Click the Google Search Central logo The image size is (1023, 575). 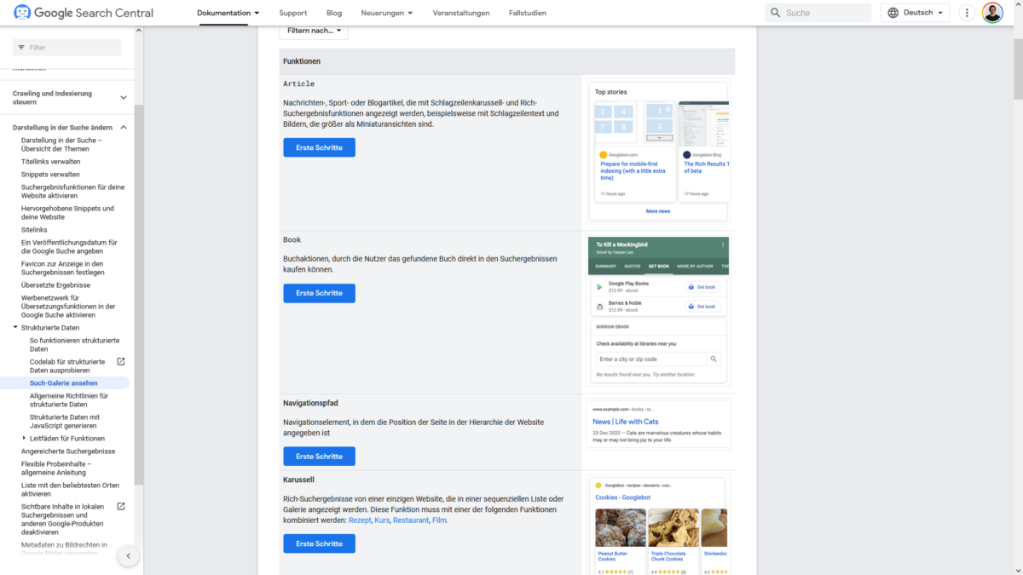(x=84, y=13)
